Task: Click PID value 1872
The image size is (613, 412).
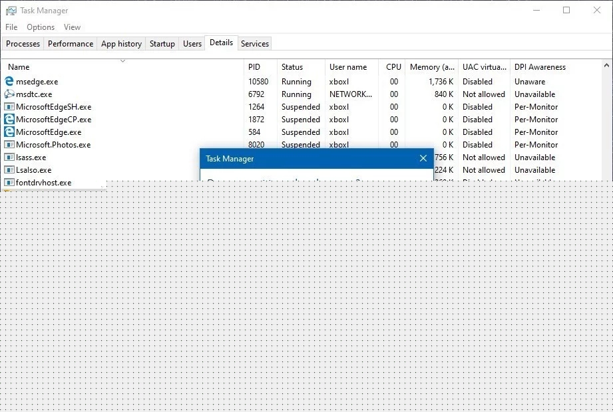Action: pyautogui.click(x=256, y=120)
